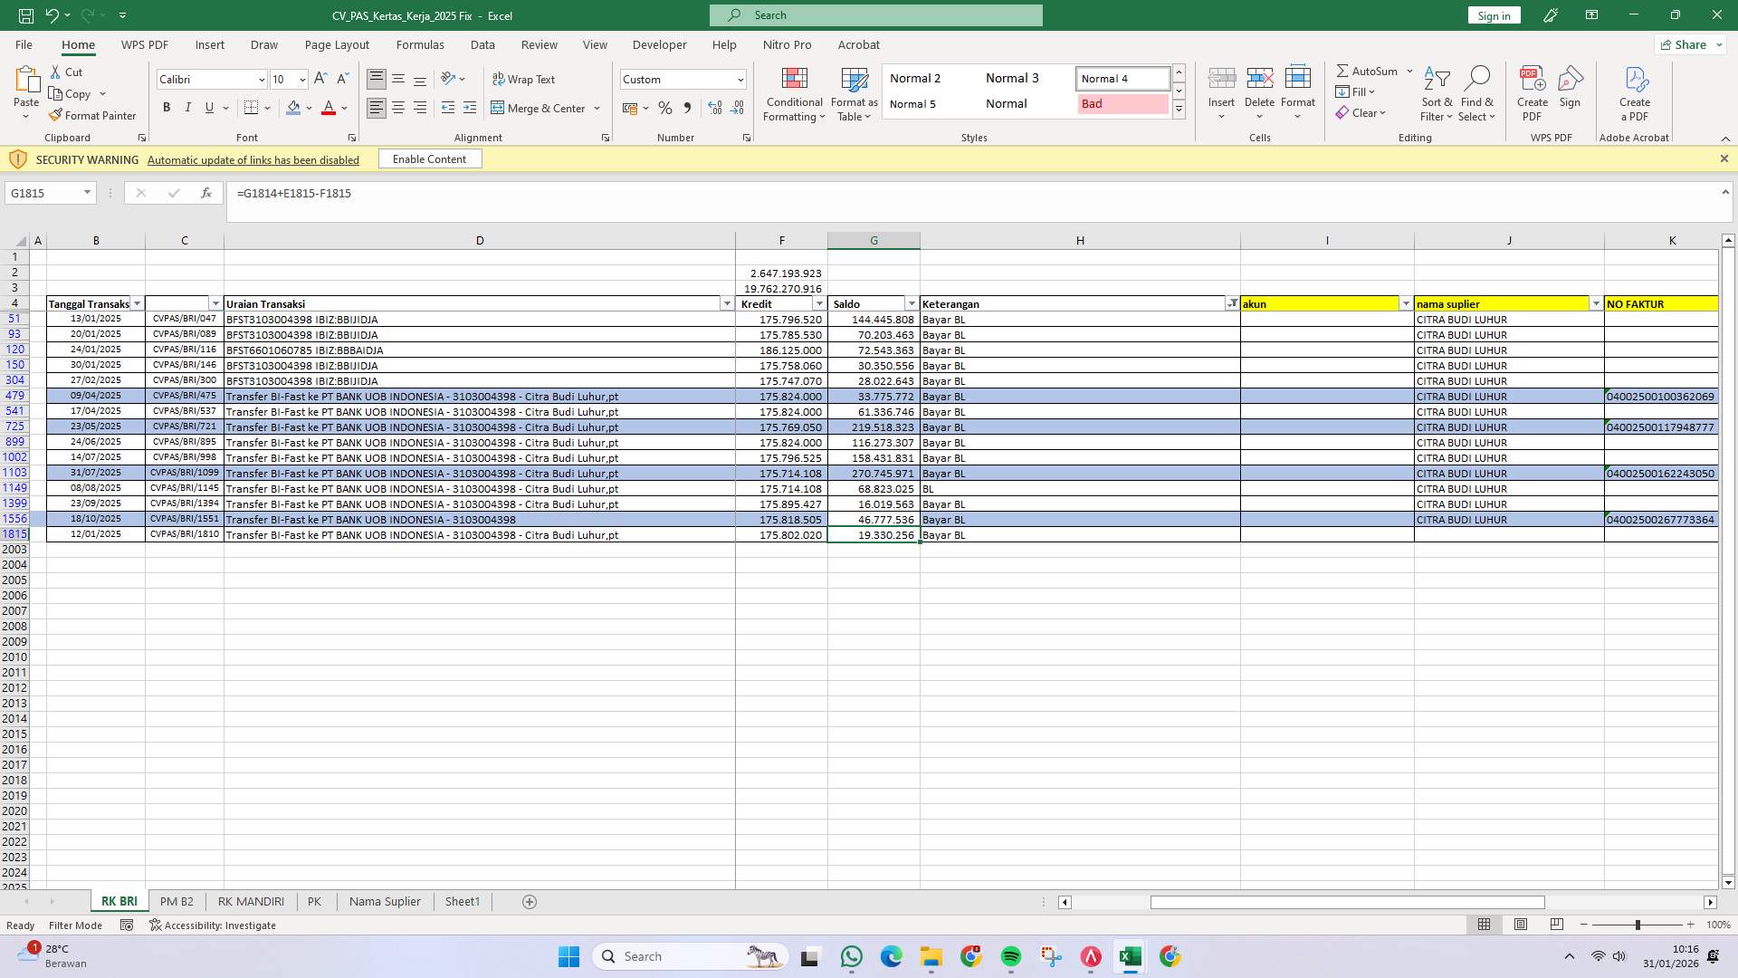Open the font size dropdown
The height and width of the screenshot is (978, 1738).
301,80
